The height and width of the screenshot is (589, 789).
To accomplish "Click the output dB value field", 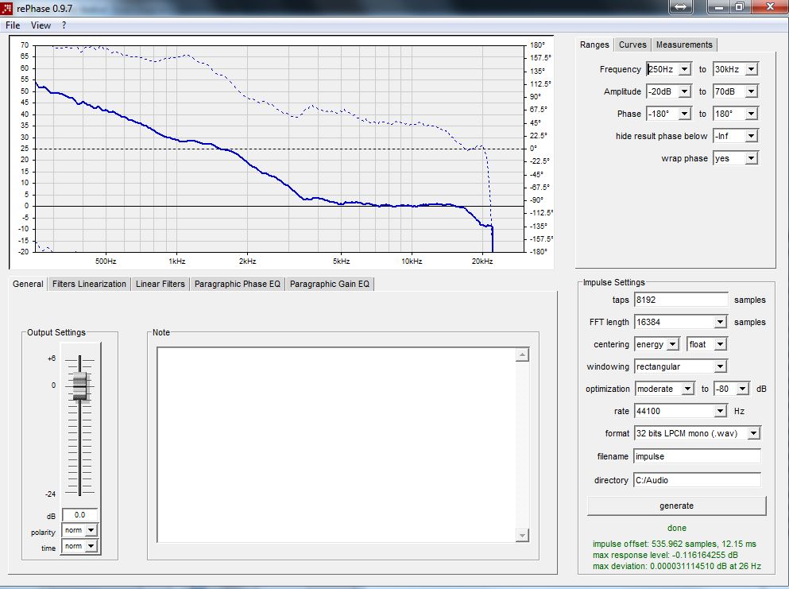I will coord(79,515).
